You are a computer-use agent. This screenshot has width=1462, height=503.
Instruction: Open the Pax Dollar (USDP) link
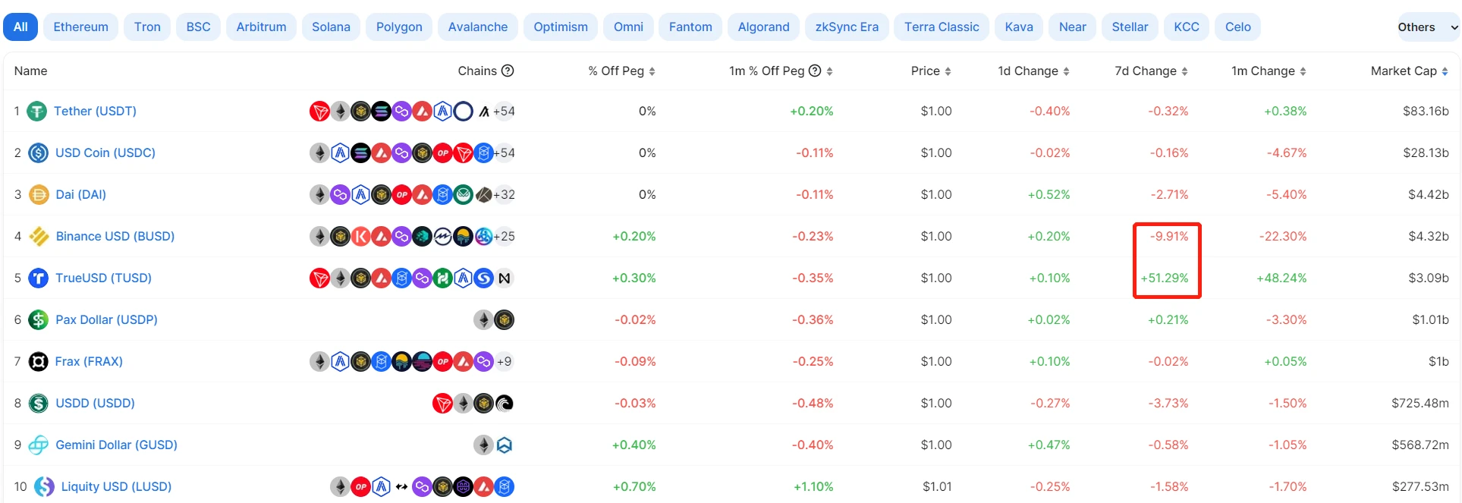pos(106,319)
